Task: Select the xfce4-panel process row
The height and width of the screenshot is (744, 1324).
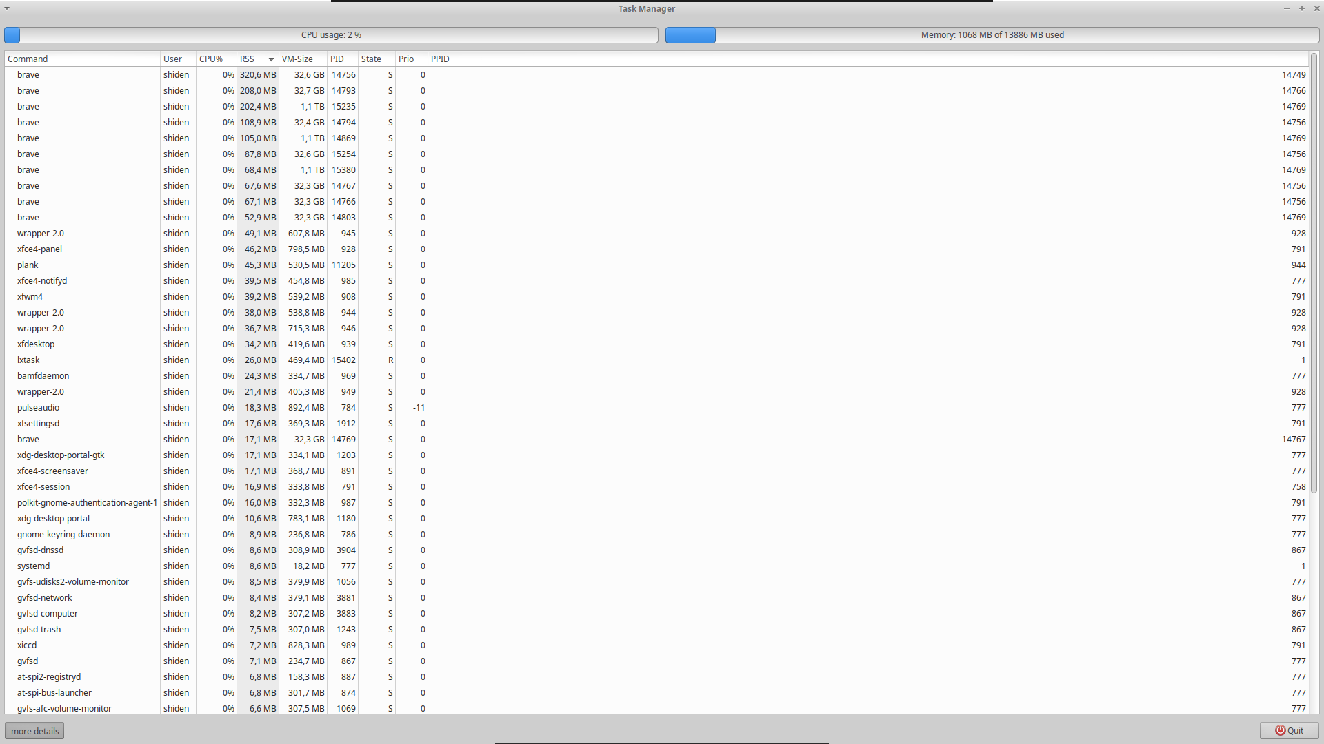Action: 40,249
